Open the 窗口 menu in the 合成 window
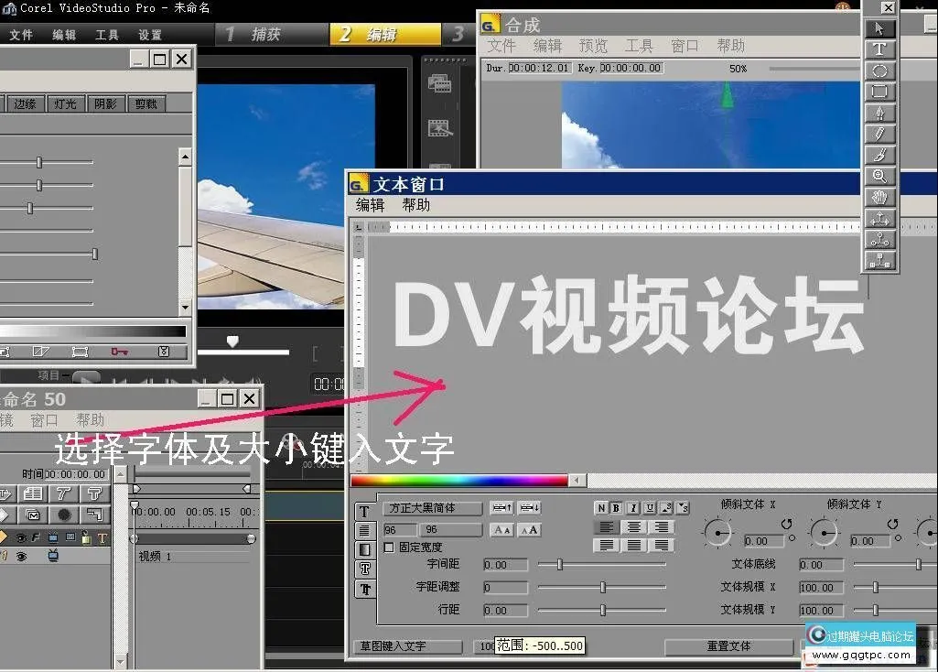938x672 pixels. (x=685, y=46)
